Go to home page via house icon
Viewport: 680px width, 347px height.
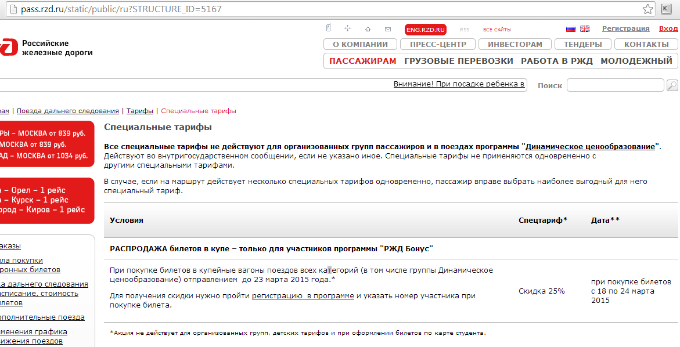(x=368, y=29)
